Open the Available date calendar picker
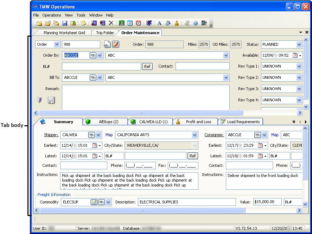 (295, 55)
